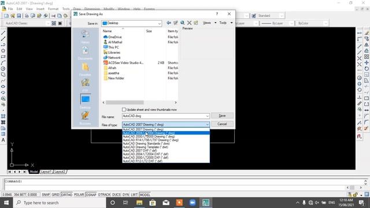Screen dimensions: 370x208
Task: Open Zoom app from taskbar
Action: click(x=193, y=203)
